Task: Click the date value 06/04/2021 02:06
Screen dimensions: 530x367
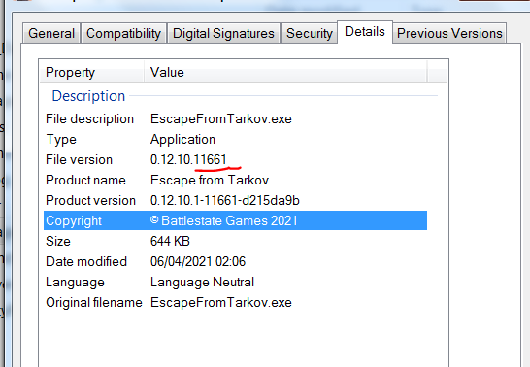Action: [198, 261]
